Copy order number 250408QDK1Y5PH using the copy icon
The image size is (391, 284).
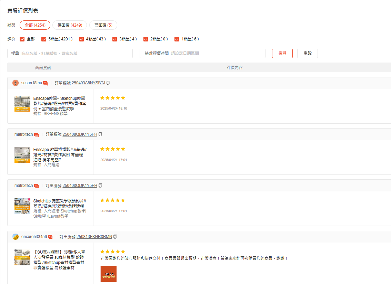(100, 134)
